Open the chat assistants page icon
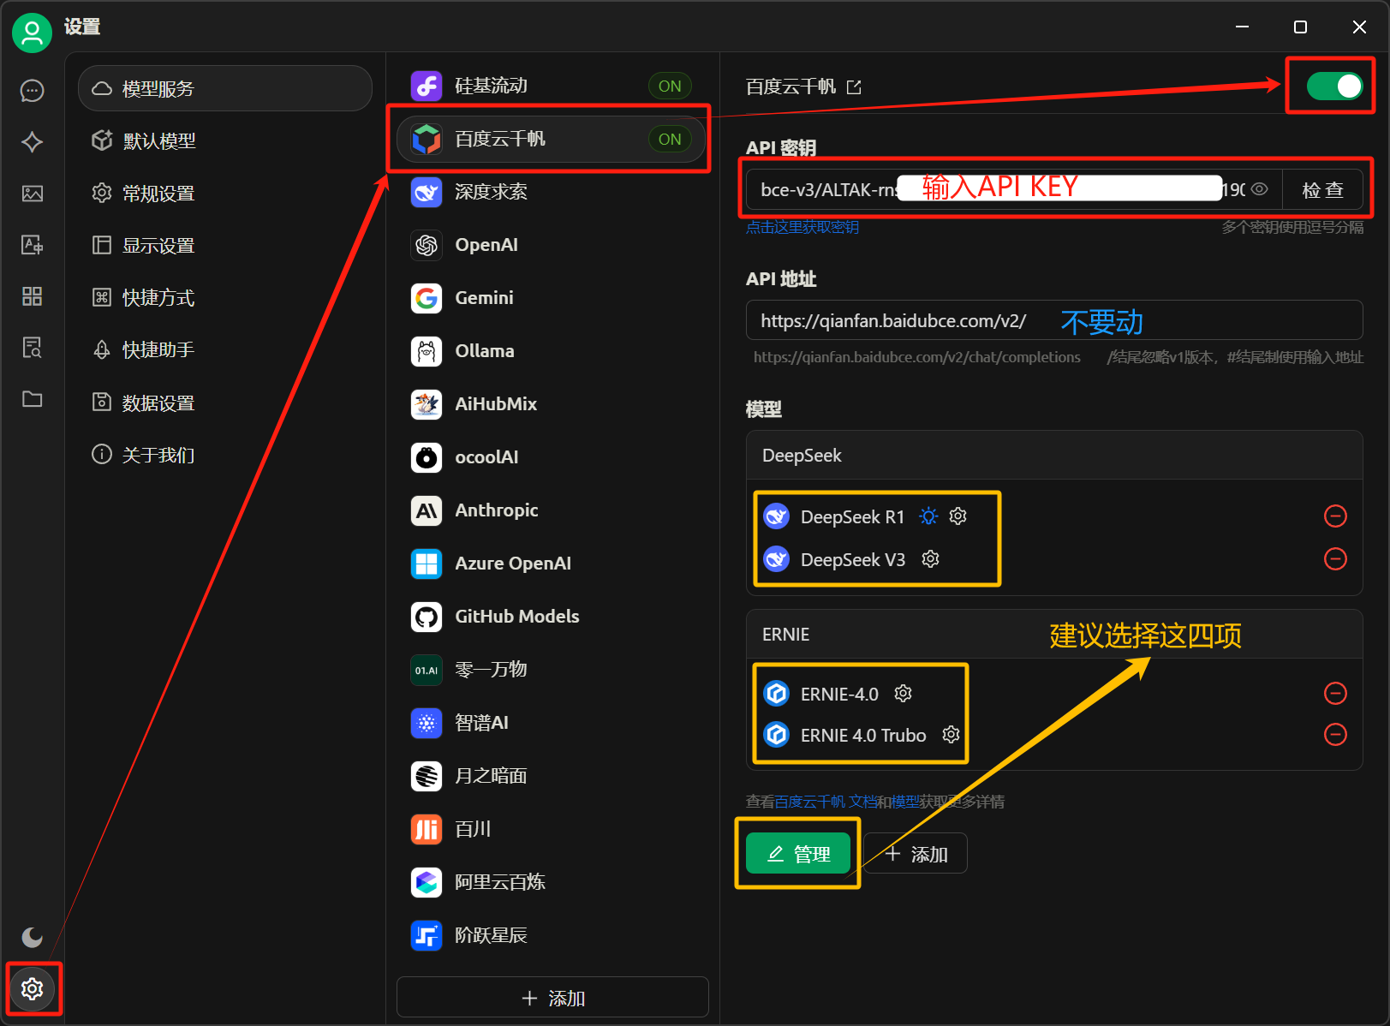The height and width of the screenshot is (1026, 1390). (x=33, y=90)
